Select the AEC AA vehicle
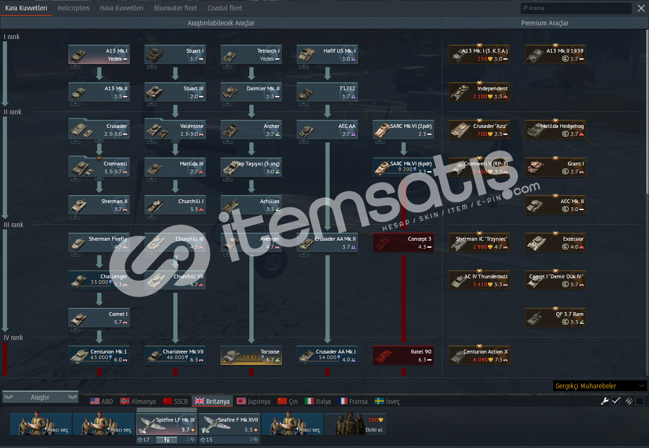 coord(327,130)
